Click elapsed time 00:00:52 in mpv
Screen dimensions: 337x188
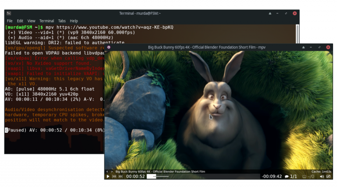coord(136,177)
